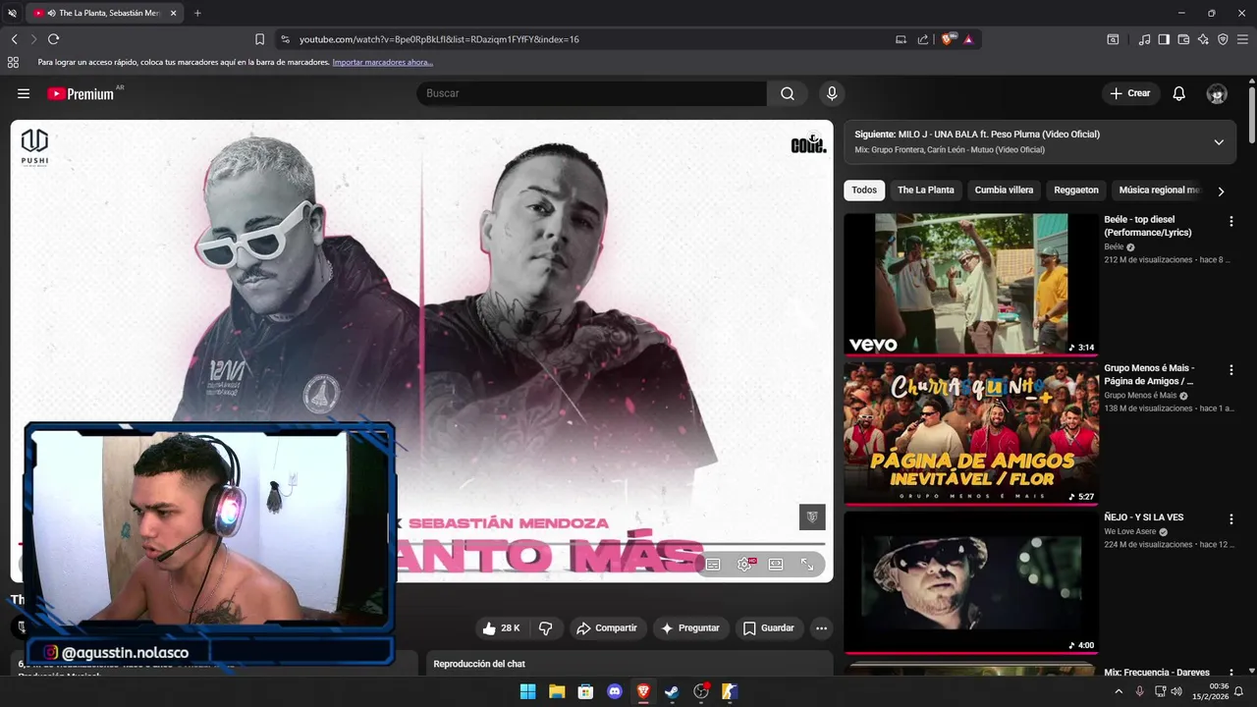1257x707 pixels.
Task: Select Reggaeton chip
Action: (1076, 190)
